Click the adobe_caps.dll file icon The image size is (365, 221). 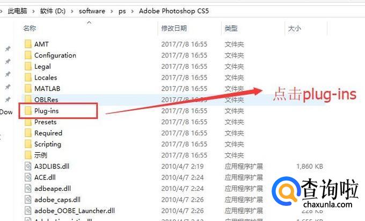click(28, 199)
